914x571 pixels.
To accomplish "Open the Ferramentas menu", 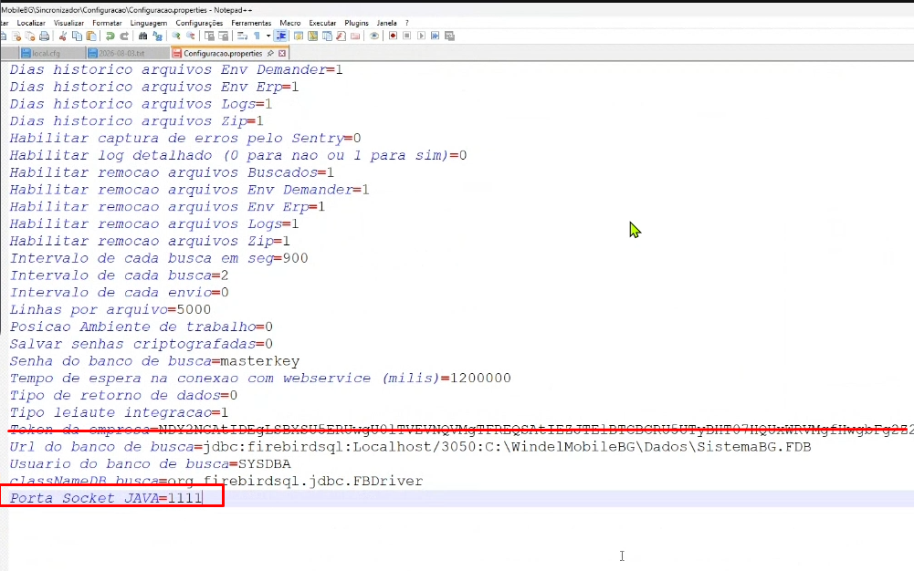I will click(251, 24).
